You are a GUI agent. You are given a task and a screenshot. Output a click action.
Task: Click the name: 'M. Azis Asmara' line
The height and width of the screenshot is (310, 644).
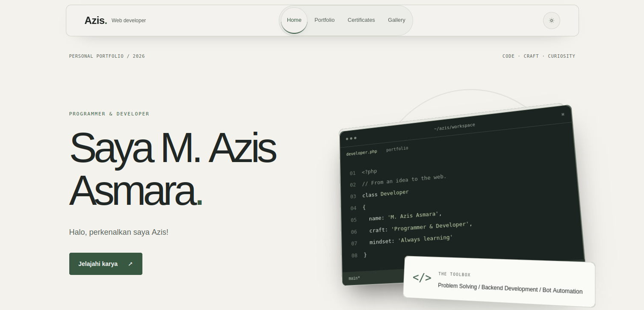[405, 216]
